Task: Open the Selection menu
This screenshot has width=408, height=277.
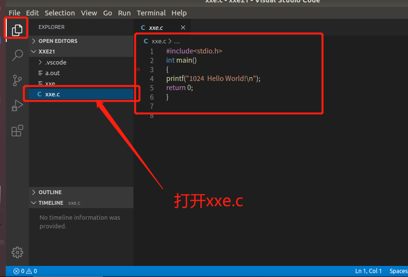Action: pyautogui.click(x=60, y=13)
